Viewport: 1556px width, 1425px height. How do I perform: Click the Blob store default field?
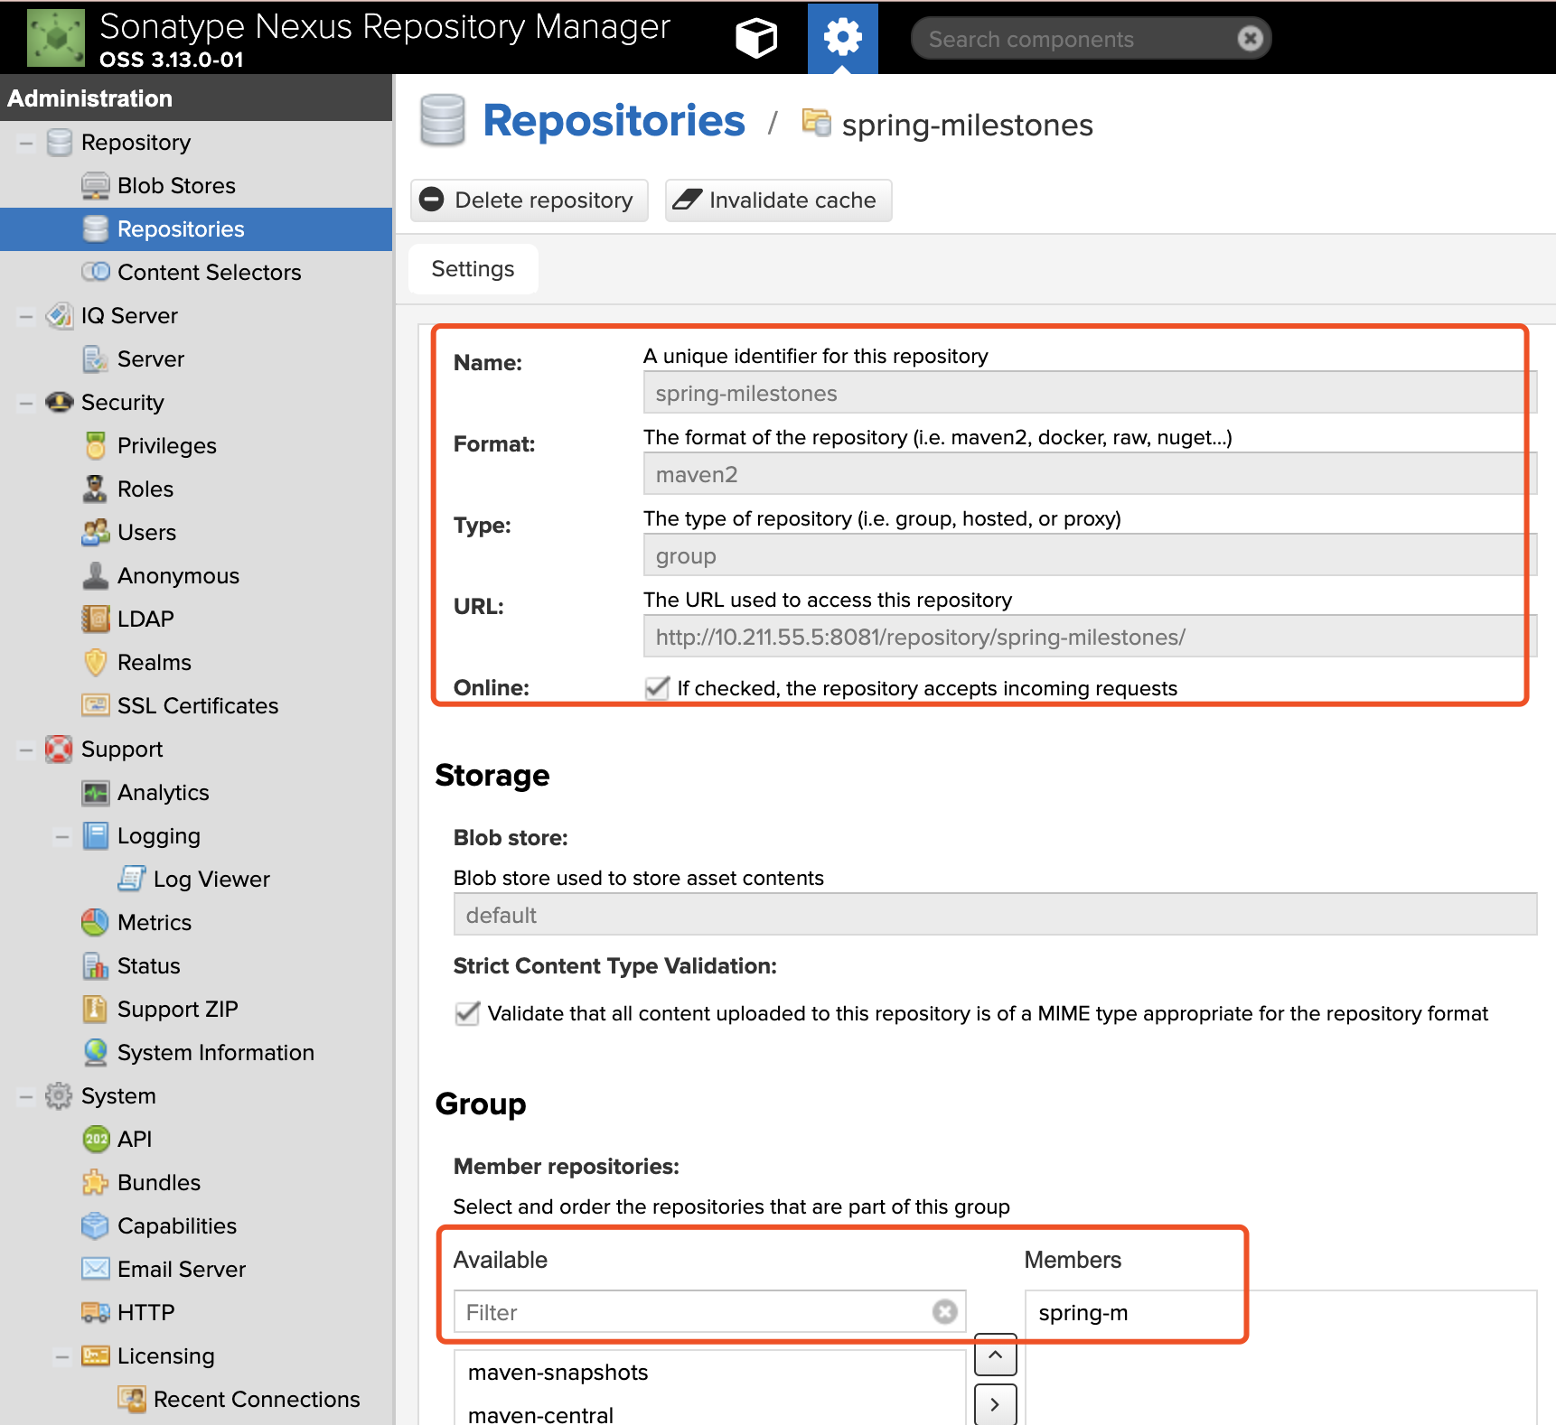pyautogui.click(x=995, y=915)
